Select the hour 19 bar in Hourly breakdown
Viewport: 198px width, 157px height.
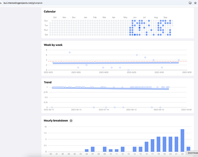click(164, 144)
